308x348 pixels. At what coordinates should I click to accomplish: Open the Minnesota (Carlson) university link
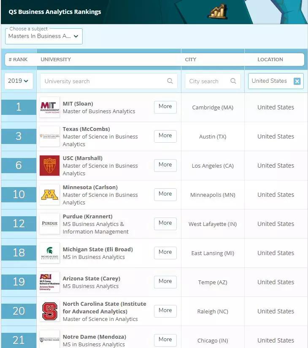(90, 187)
